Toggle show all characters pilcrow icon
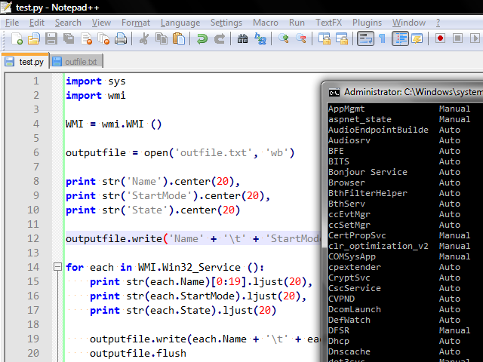483x362 pixels. (x=383, y=38)
